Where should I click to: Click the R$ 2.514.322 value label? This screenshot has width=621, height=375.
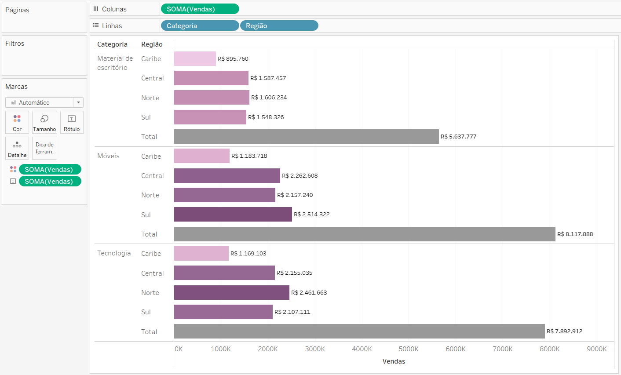pos(312,214)
